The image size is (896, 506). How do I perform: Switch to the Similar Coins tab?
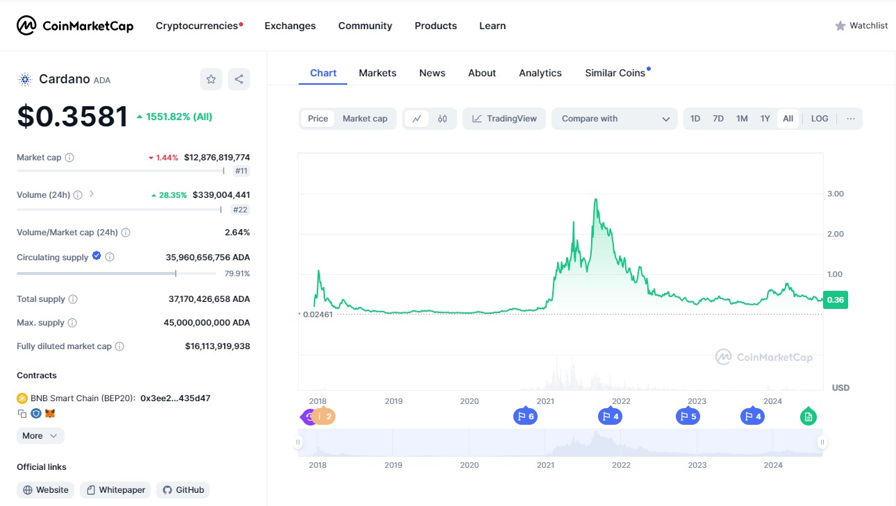(615, 73)
